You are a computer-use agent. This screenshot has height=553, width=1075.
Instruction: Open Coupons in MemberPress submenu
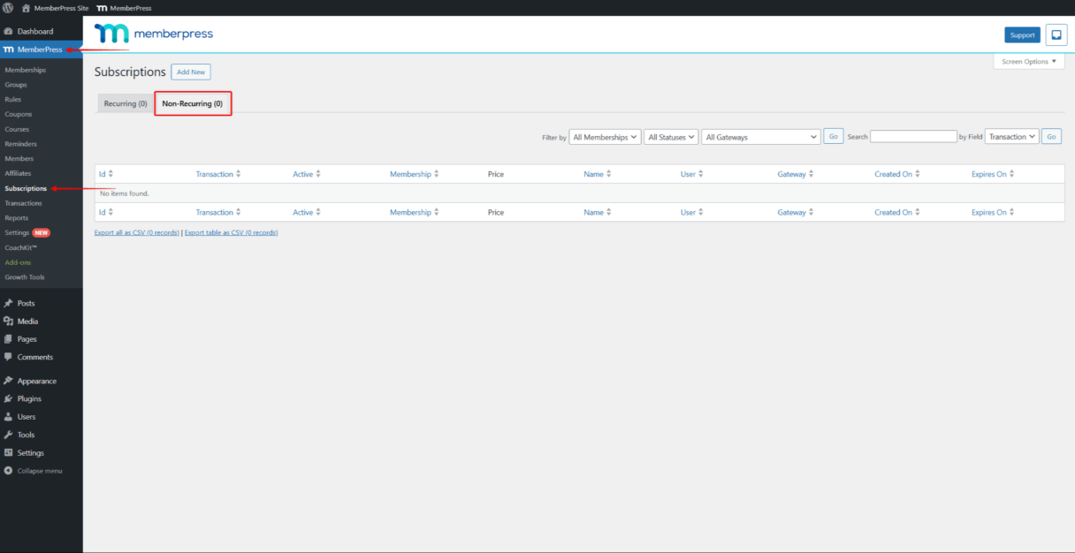(19, 114)
